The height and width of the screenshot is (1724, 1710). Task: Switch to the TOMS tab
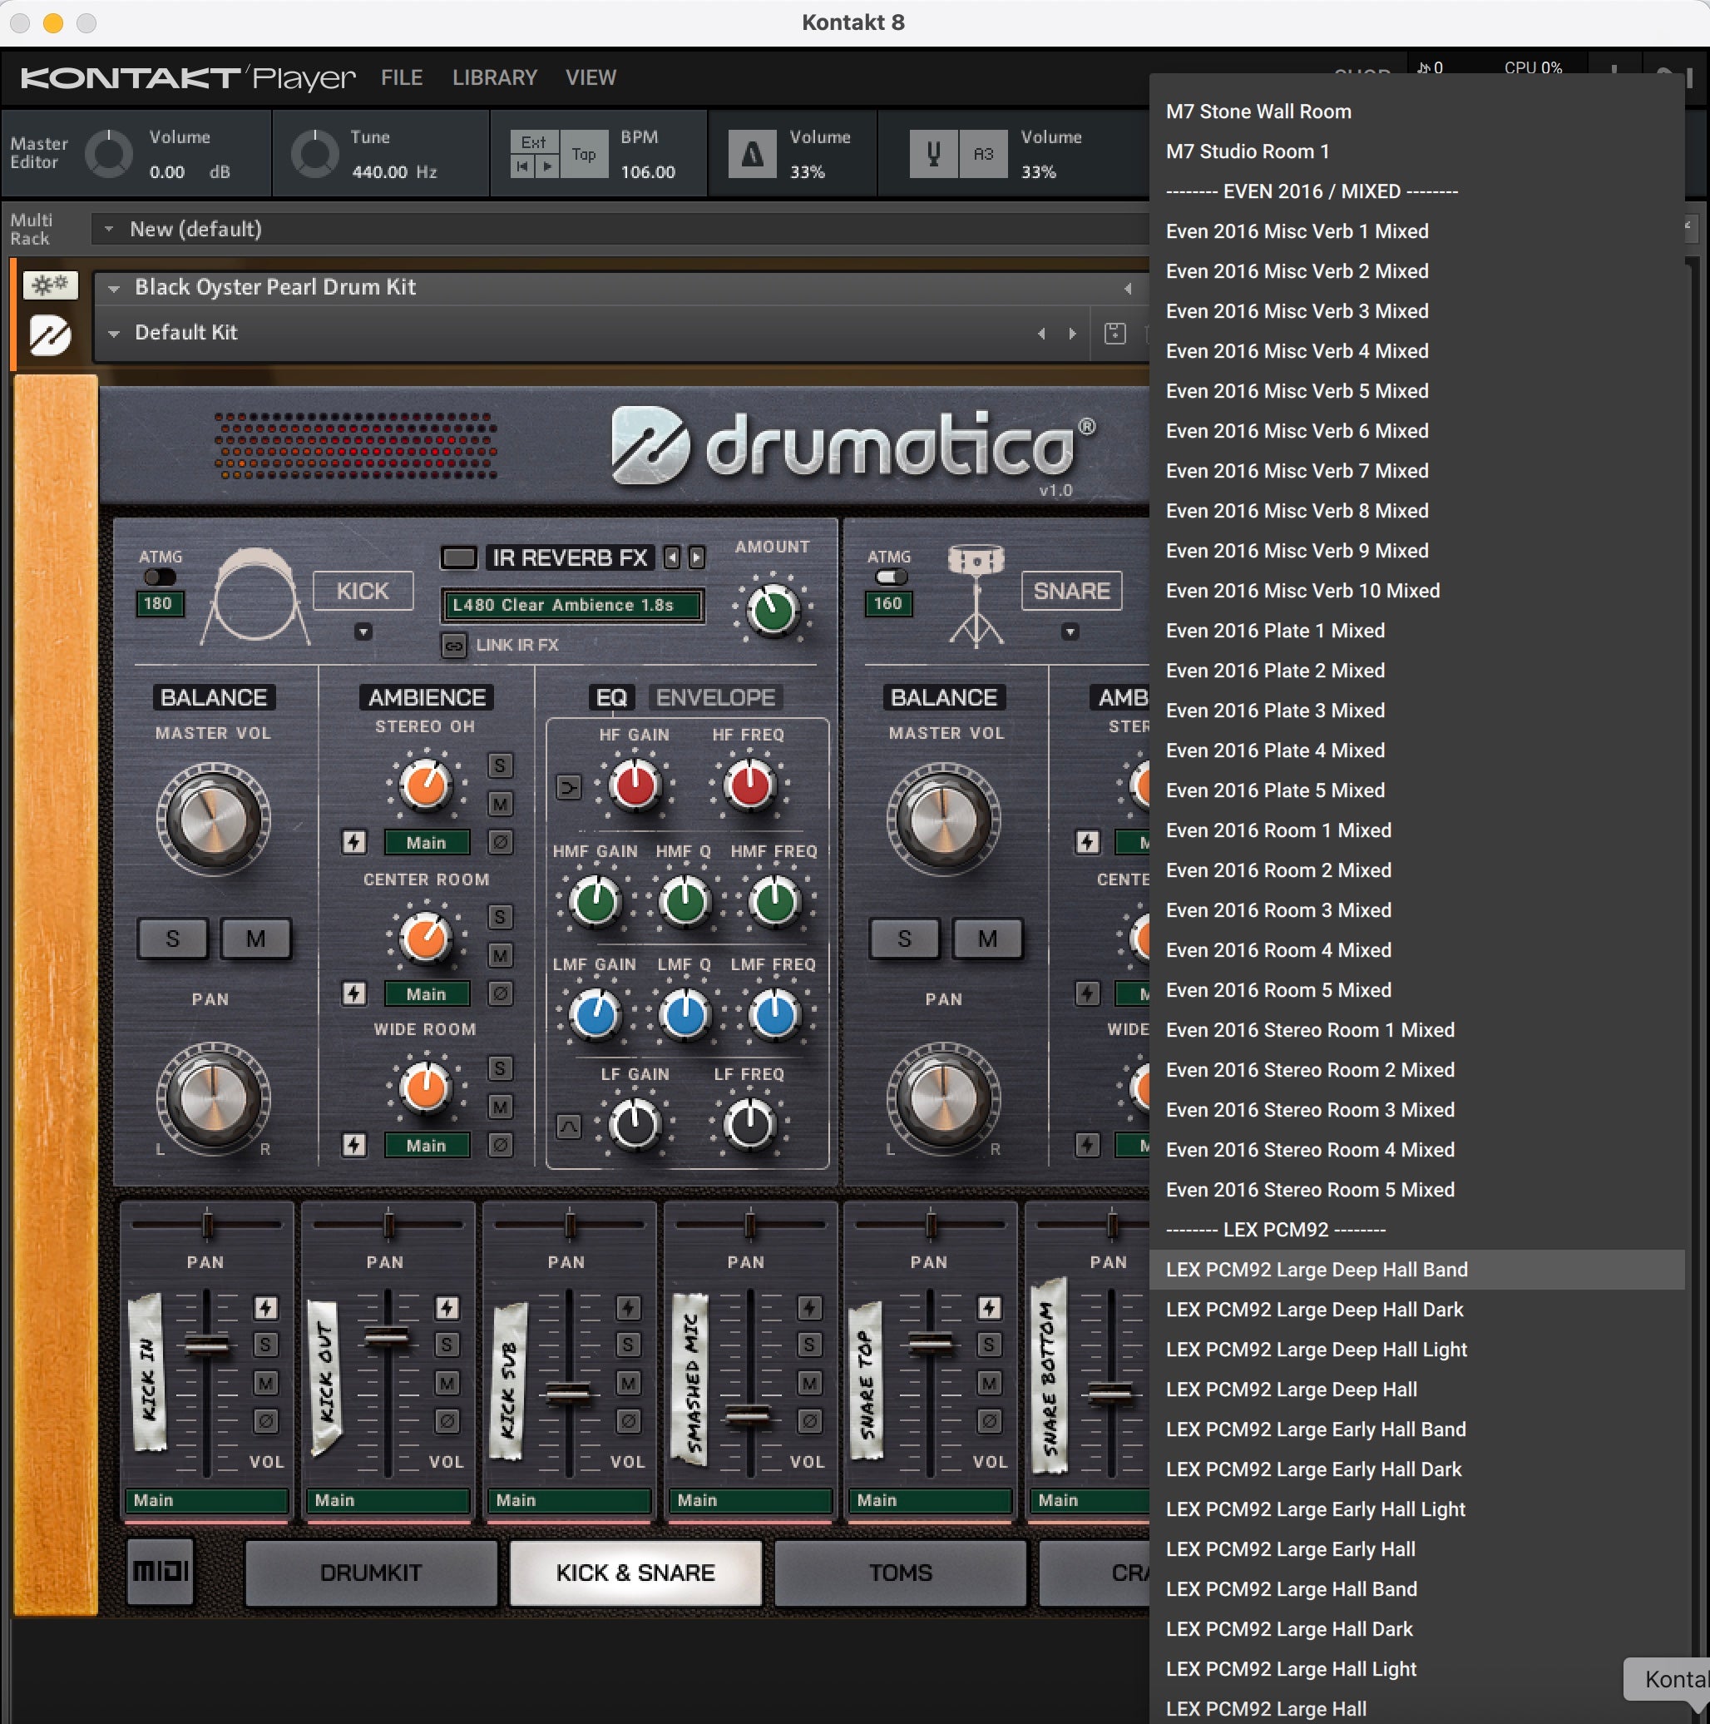900,1573
